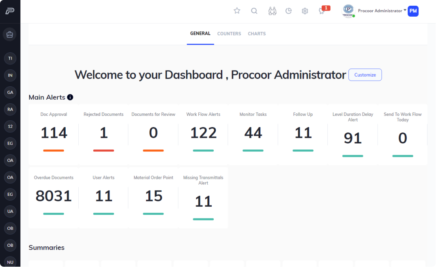
Task: Switch to the COUNTERS tab
Action: point(229,34)
